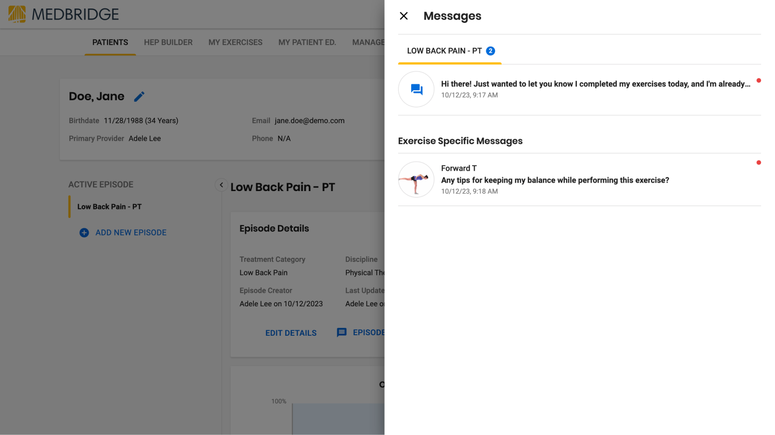
Task: Click the Low Back Pain - PT heading
Action: click(282, 187)
